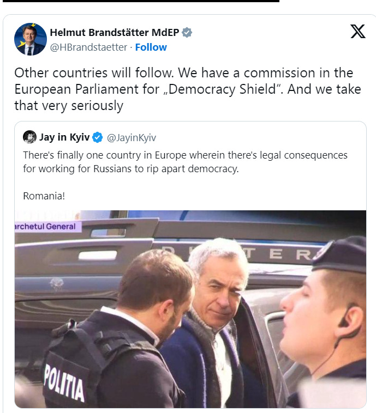This screenshot has width=376, height=413.
Task: Click the @HBrandstaetter handle
Action: coord(88,47)
